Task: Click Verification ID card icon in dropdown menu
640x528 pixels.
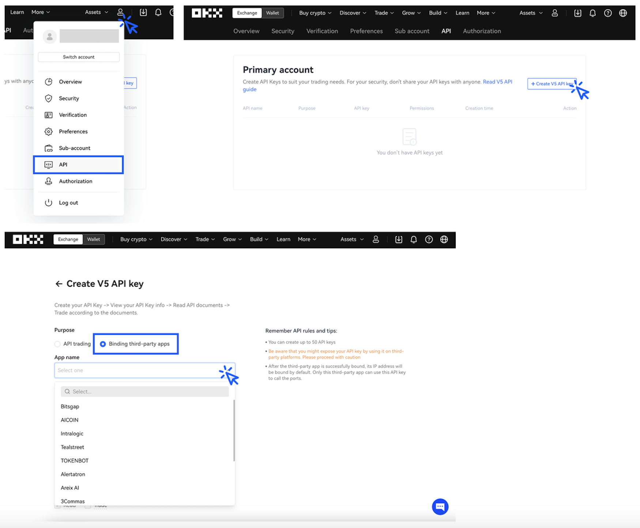Action: 49,115
